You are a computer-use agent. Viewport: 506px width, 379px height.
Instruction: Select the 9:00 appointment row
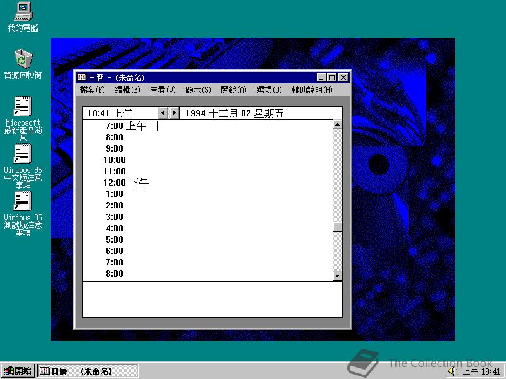[x=207, y=148]
